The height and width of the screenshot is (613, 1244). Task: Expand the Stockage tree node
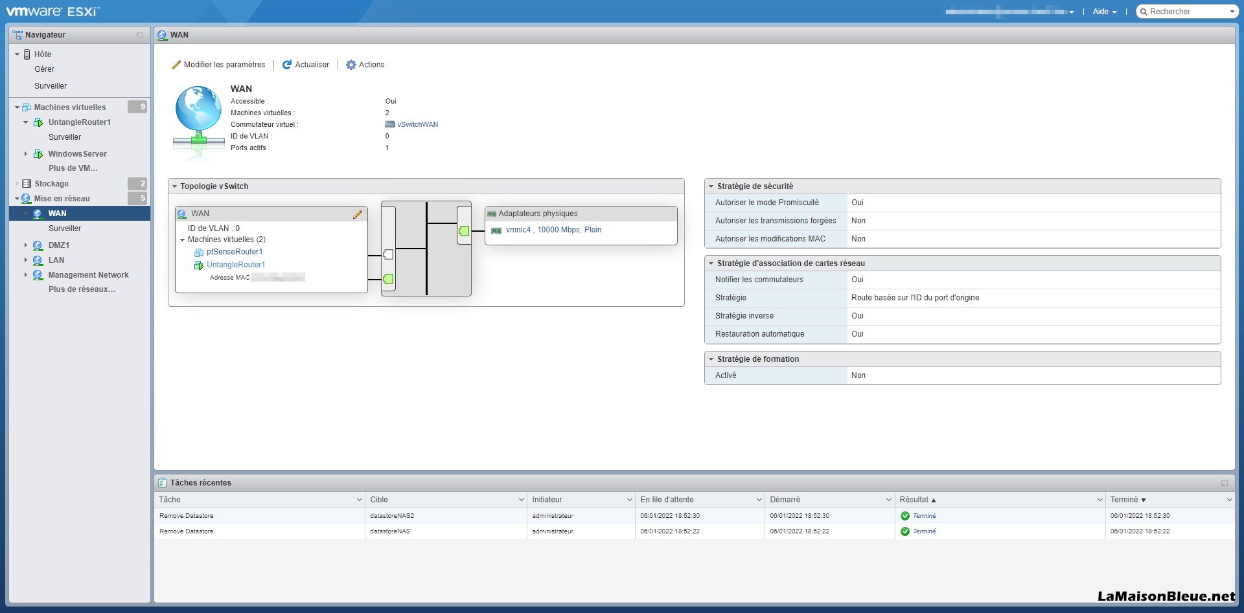pyautogui.click(x=17, y=184)
